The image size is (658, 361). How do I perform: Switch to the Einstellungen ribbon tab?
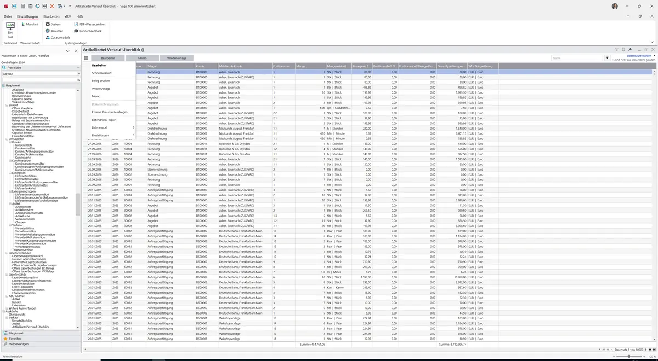click(27, 16)
